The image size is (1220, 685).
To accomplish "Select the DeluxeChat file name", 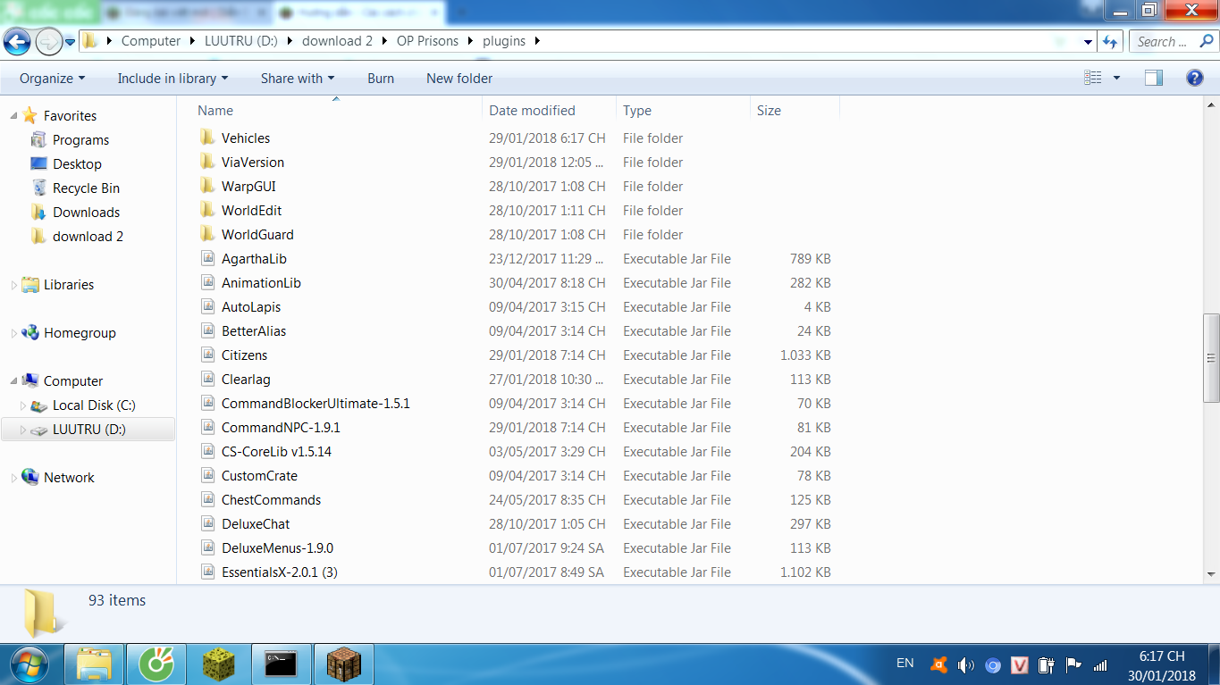I will click(256, 524).
